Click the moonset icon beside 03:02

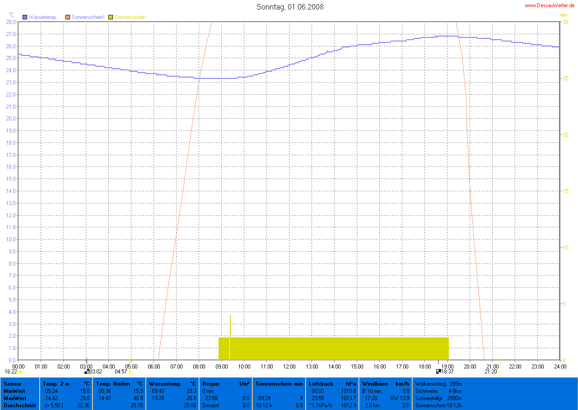87,372
